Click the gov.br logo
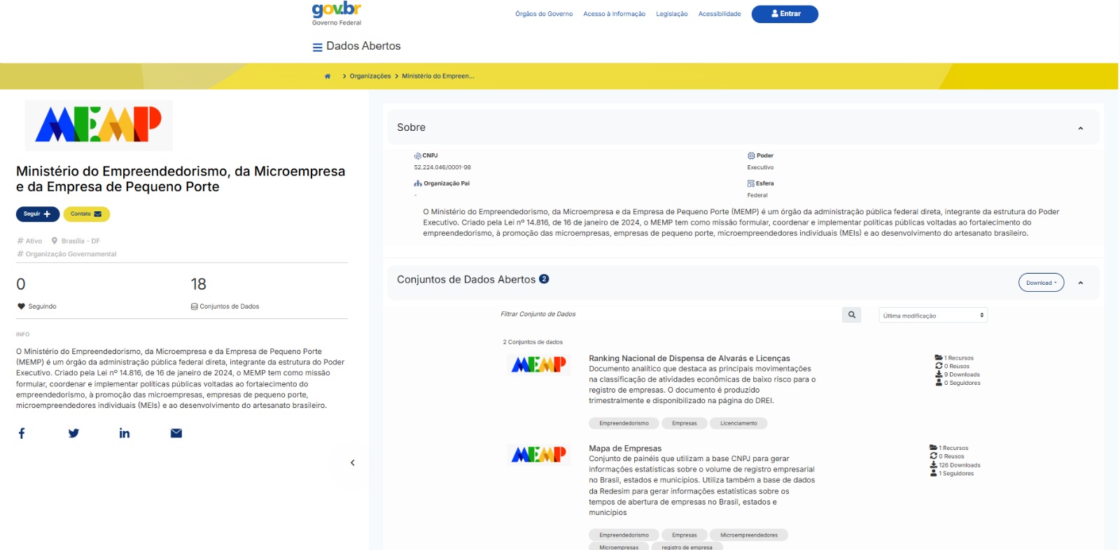 point(337,10)
